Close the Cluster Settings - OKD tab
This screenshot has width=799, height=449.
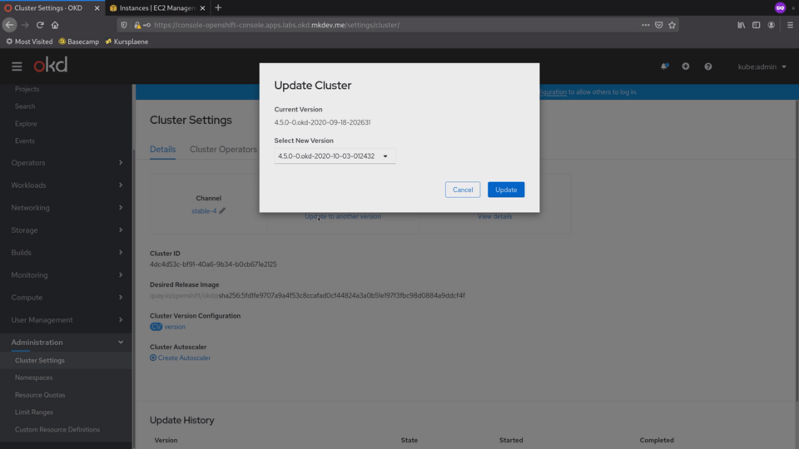[x=97, y=7]
